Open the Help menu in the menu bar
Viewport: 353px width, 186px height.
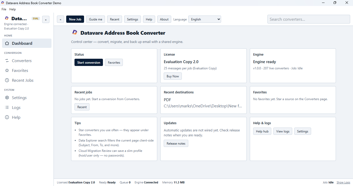click(x=12, y=9)
